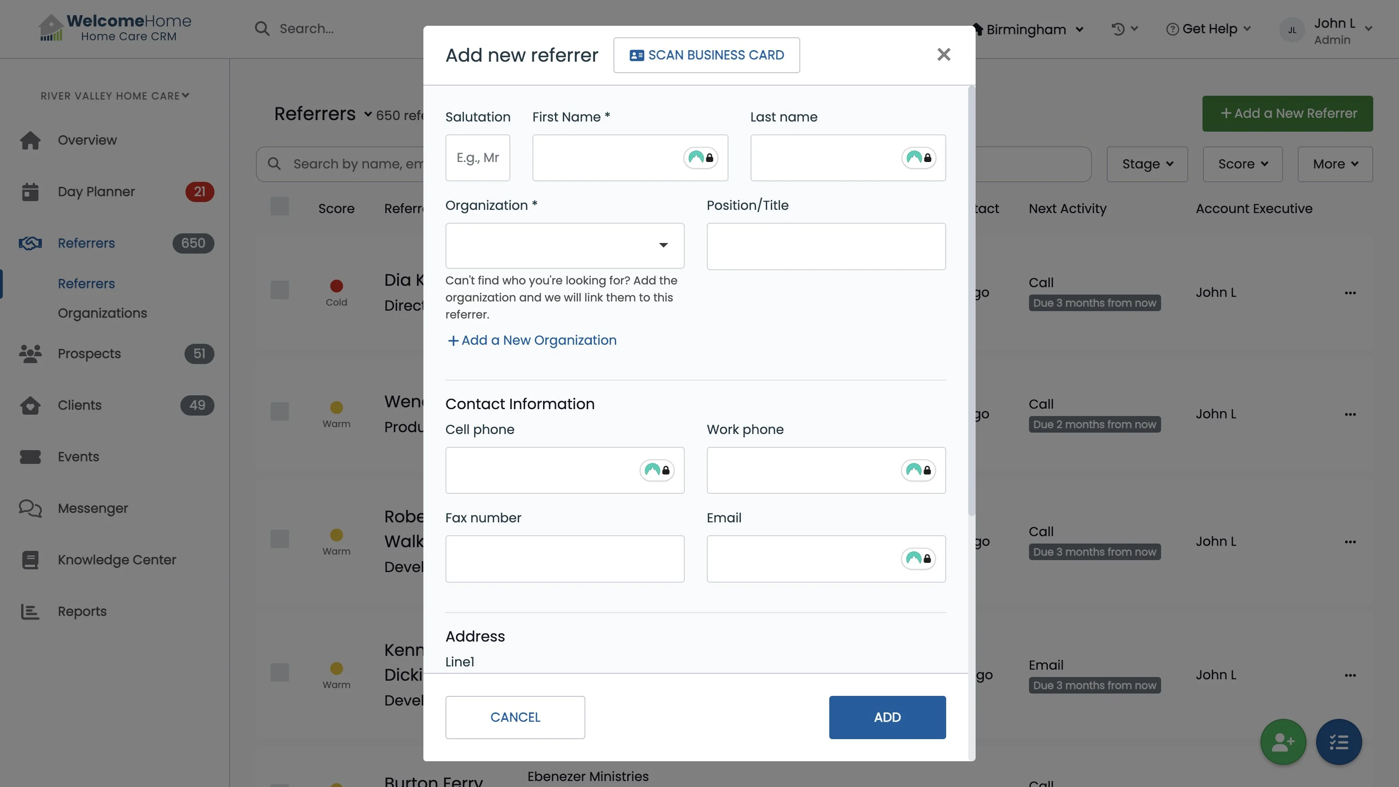Click into the Position/Title input field
Screen dimensions: 1399x787
point(826,247)
